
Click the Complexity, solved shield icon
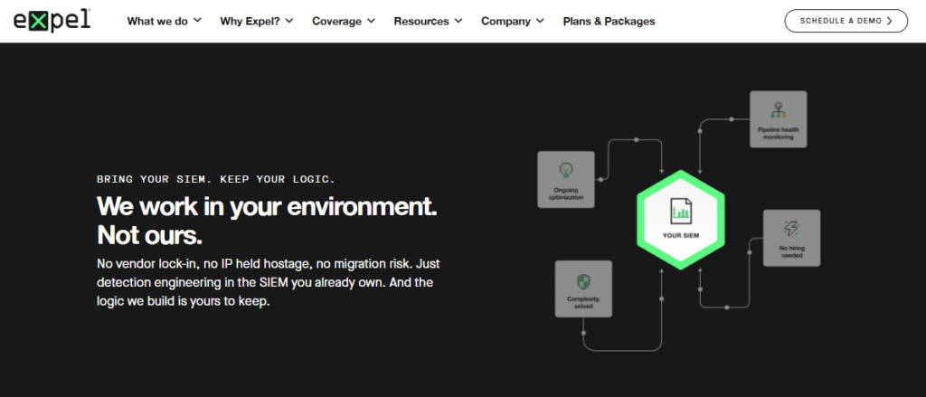[583, 281]
